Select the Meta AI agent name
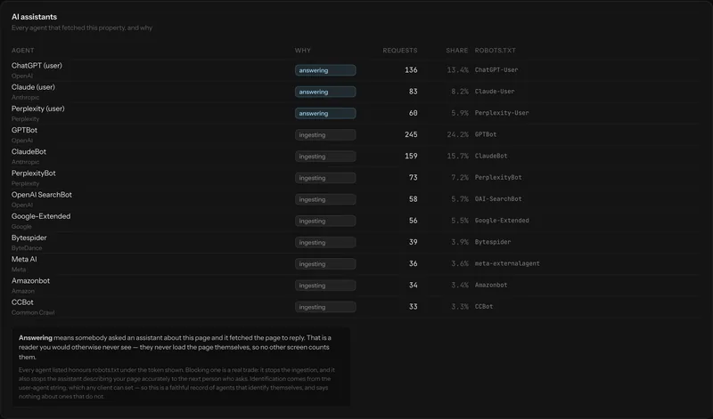713x419 pixels. tap(24, 259)
